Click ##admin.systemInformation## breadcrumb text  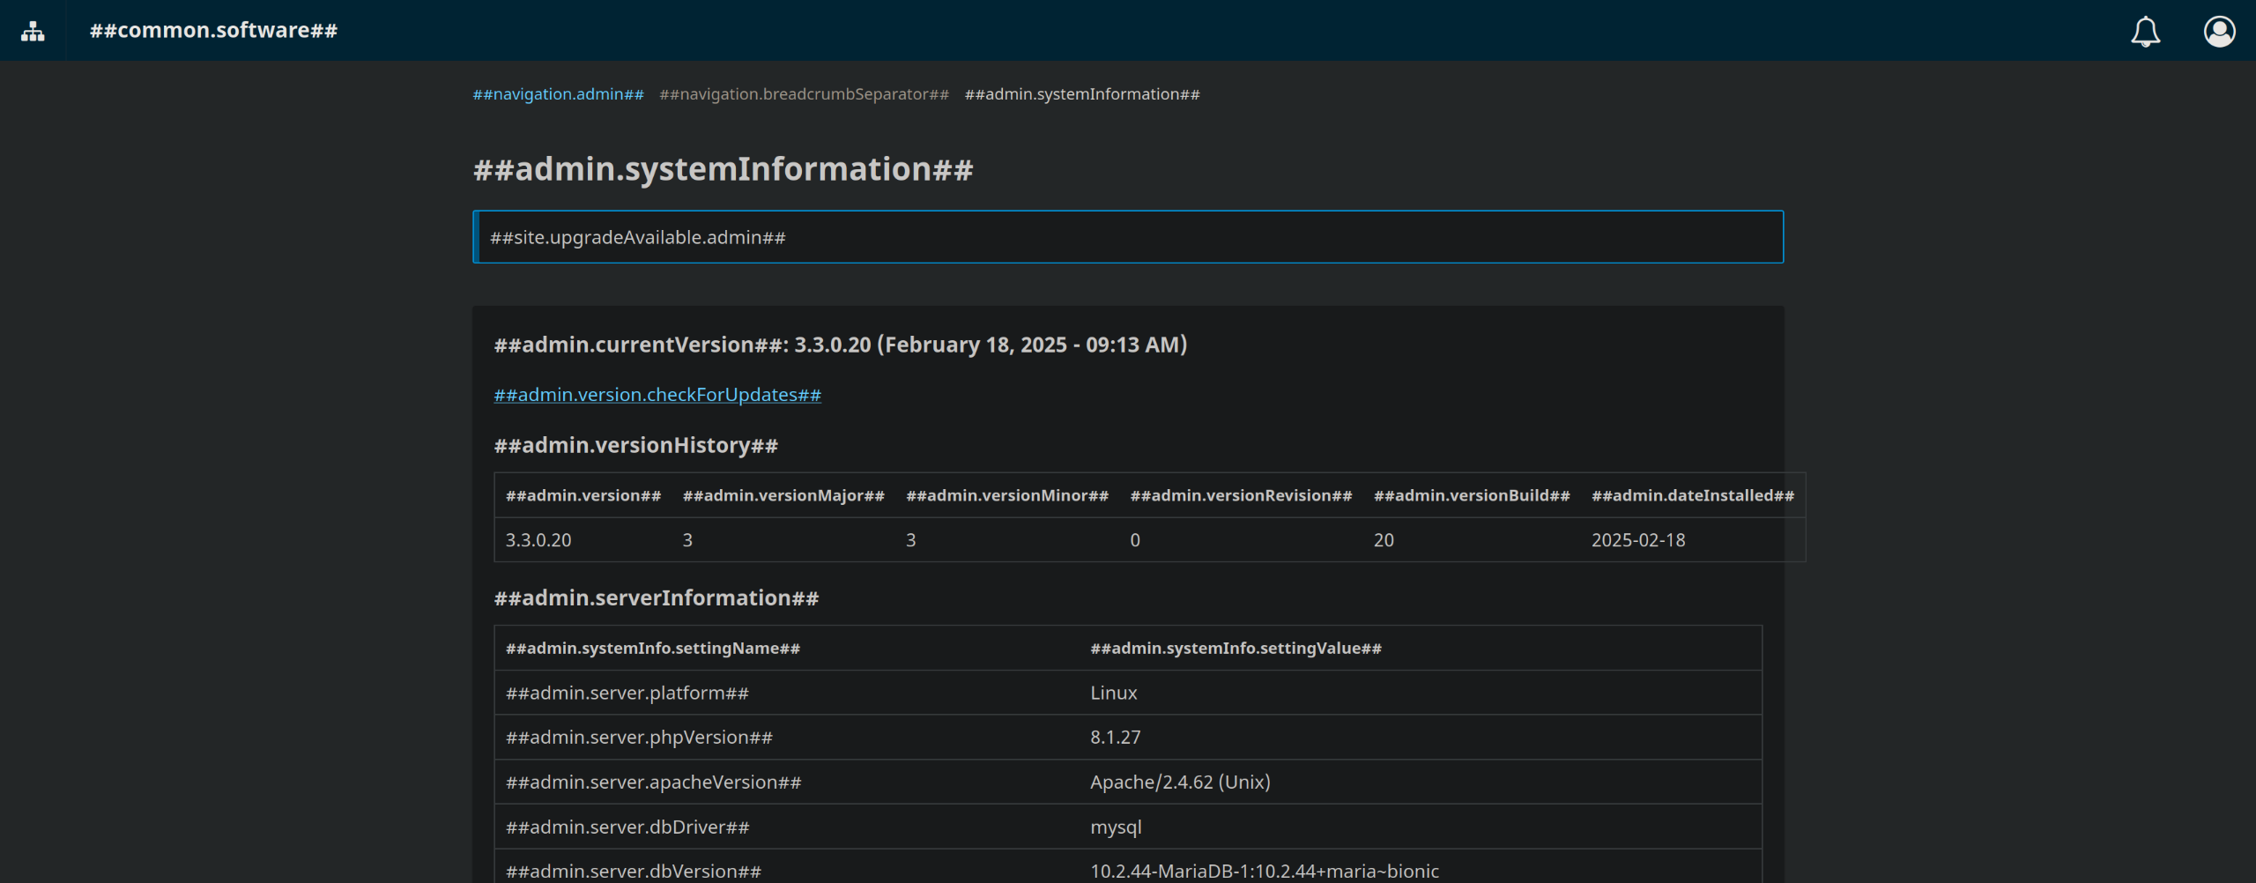tap(1082, 94)
